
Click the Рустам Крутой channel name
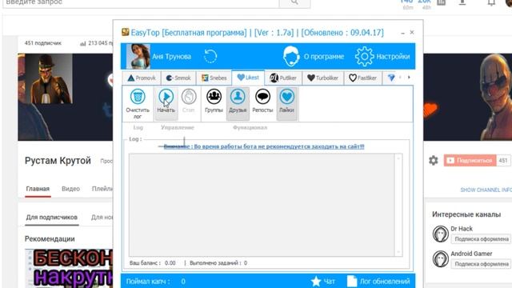(x=58, y=161)
